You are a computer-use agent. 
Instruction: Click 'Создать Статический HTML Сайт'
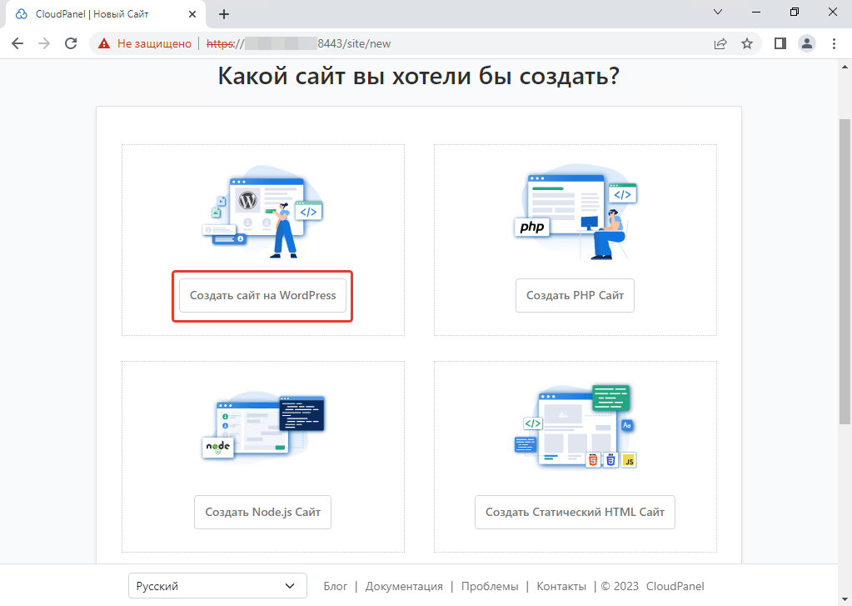click(574, 512)
